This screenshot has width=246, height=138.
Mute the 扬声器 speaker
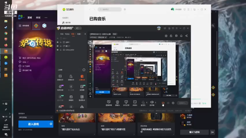[x=152, y=103]
